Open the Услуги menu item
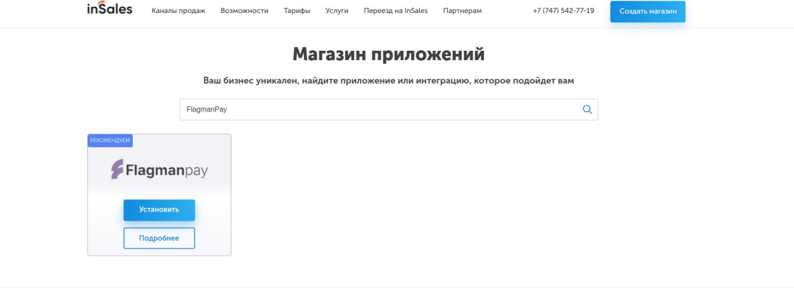This screenshot has height=299, width=794. (337, 11)
